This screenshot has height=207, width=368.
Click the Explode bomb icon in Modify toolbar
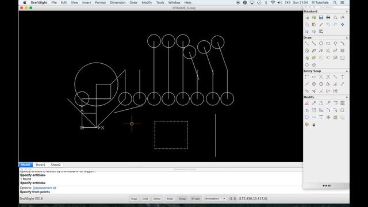[314, 124]
